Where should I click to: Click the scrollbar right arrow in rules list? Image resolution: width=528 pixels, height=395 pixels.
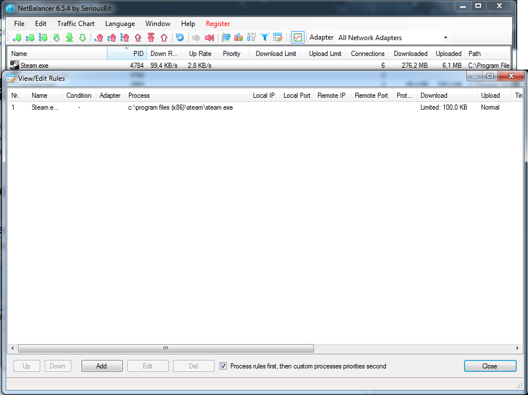518,348
